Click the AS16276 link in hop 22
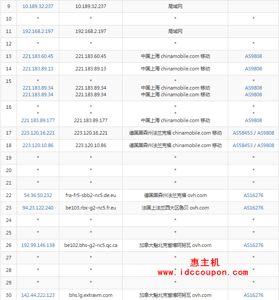 253,195
